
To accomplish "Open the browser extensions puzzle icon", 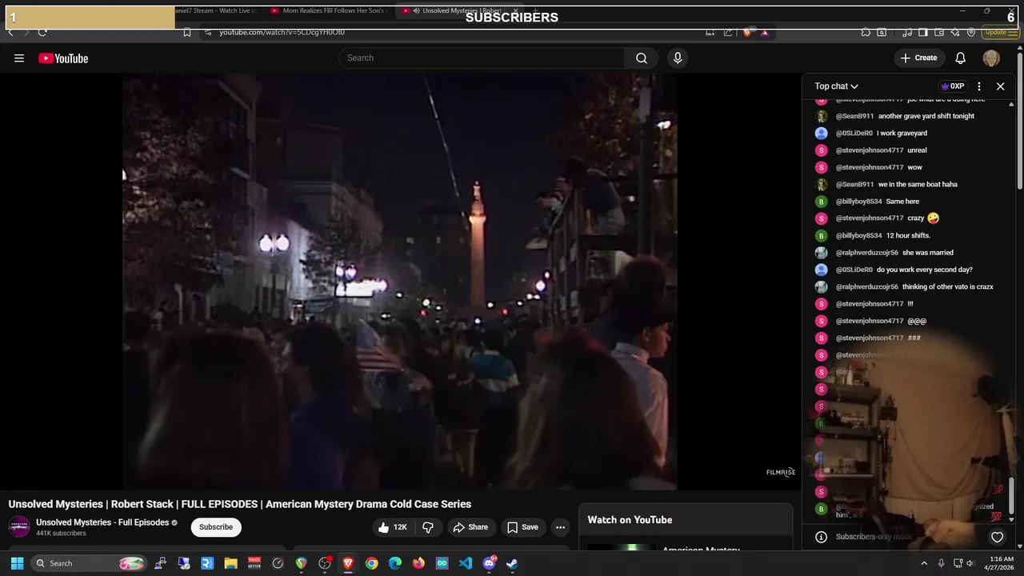I will 866,32.
